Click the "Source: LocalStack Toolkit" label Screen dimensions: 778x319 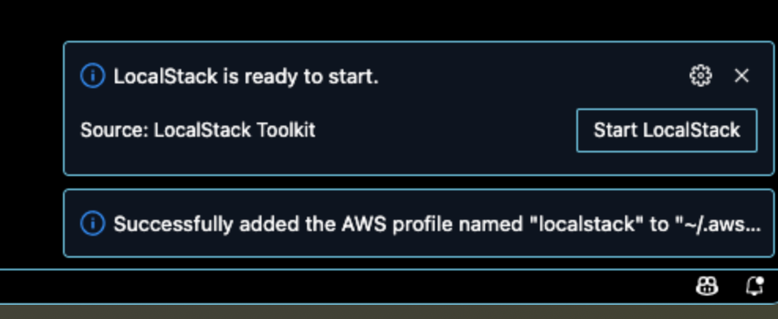198,130
